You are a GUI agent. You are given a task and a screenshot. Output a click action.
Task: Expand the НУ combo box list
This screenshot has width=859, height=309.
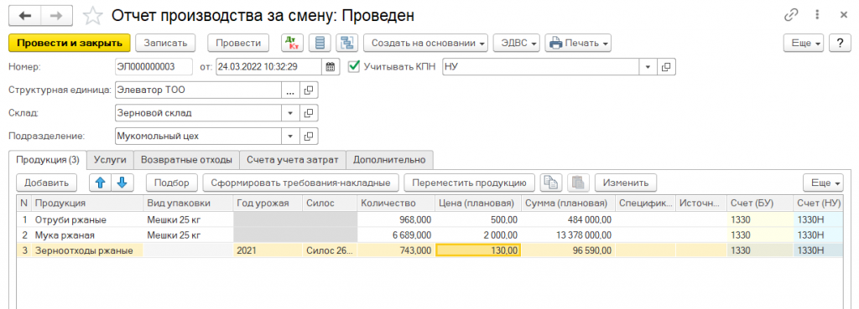(648, 67)
